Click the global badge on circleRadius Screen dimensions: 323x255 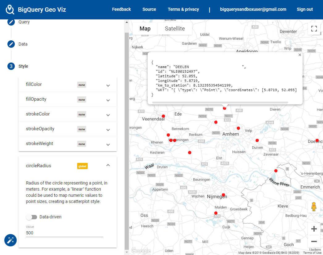[x=82, y=166]
